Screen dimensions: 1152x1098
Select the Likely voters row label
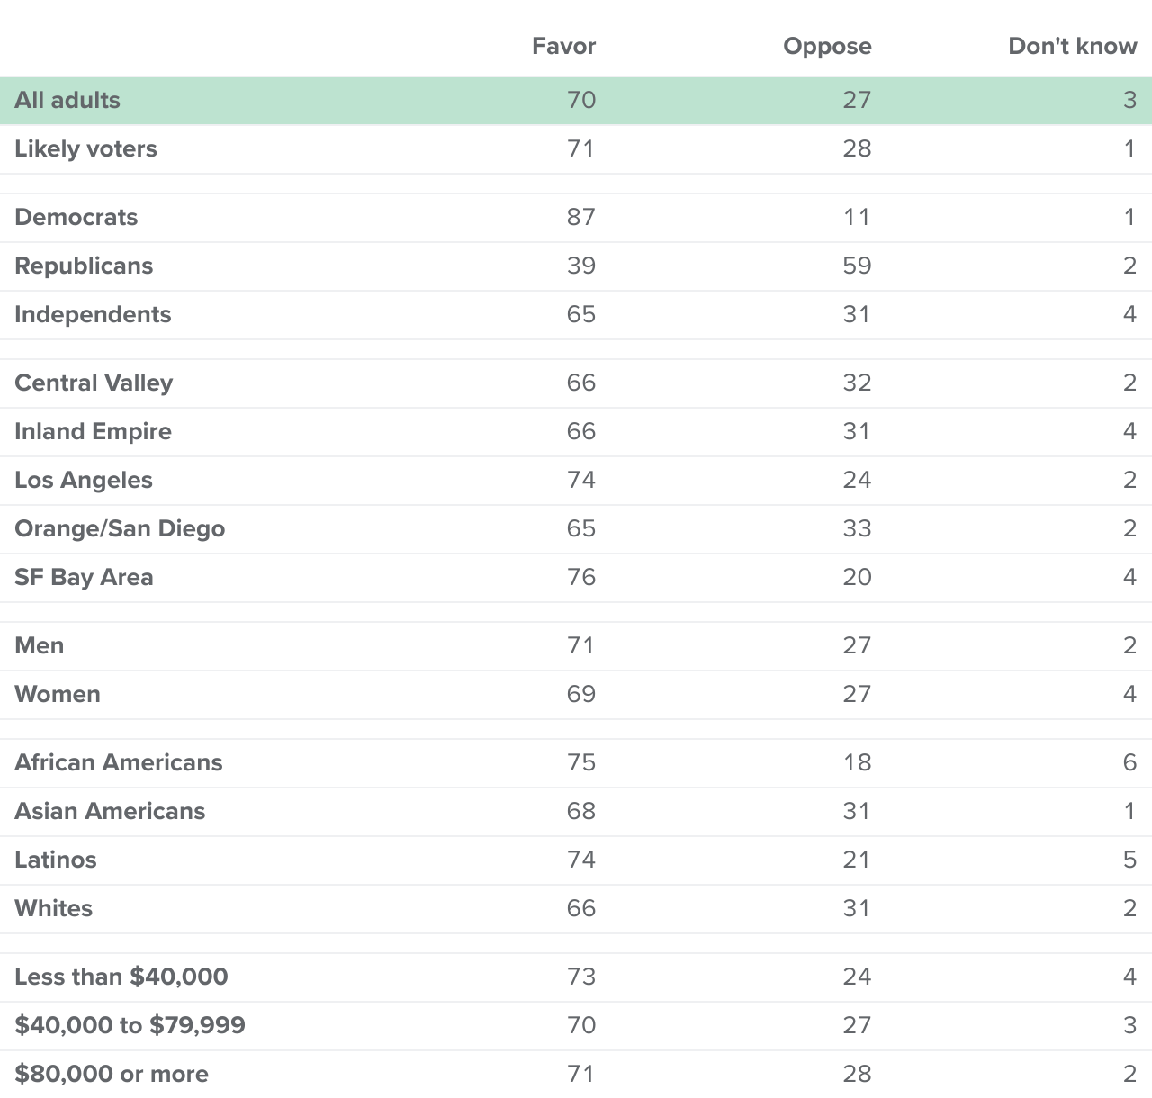[x=85, y=148]
